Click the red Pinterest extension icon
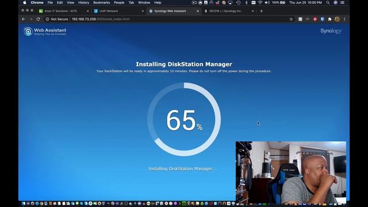 [315, 19]
